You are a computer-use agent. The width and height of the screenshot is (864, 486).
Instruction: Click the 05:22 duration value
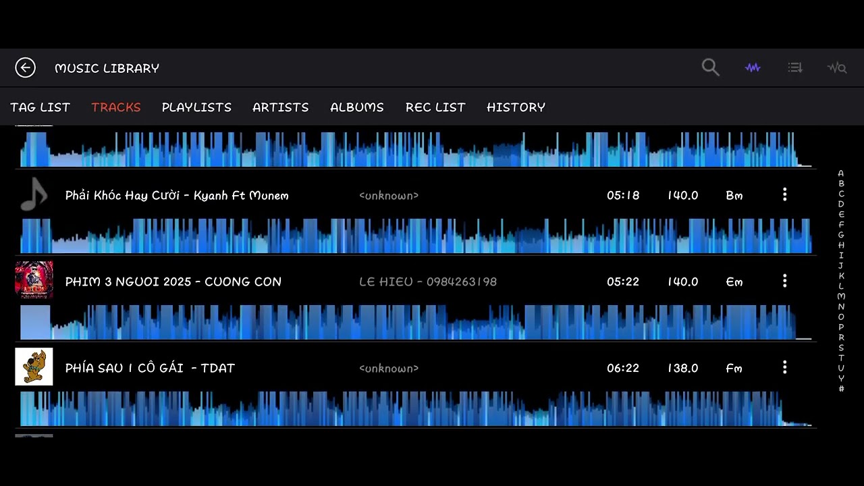pos(623,281)
